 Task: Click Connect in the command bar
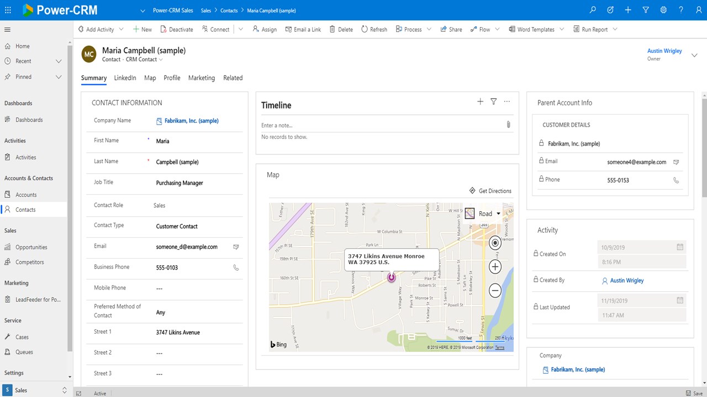tap(215, 29)
